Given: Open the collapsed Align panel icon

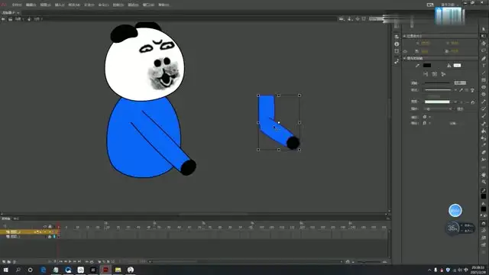Looking at the screenshot, I should pyautogui.click(x=397, y=37).
